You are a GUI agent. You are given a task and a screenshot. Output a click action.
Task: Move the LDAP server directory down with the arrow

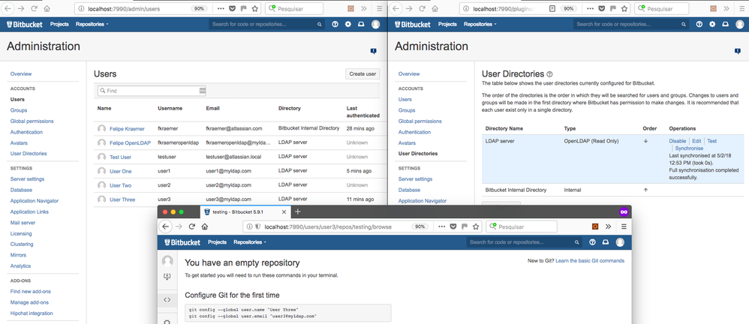[646, 141]
